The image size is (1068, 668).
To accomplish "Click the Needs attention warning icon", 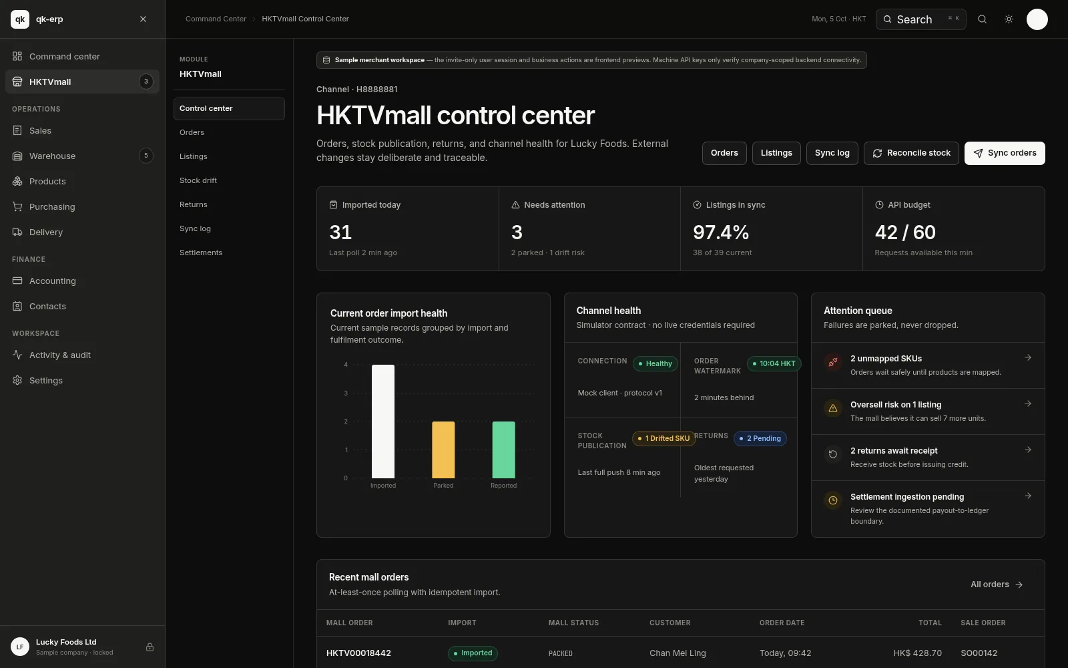I will tap(515, 205).
